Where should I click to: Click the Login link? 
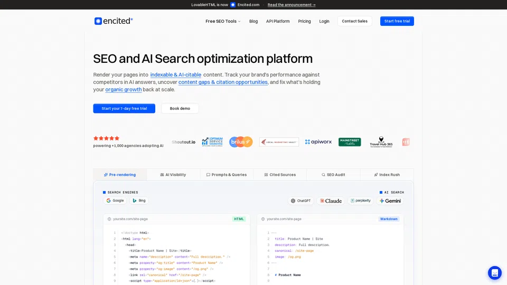pyautogui.click(x=324, y=21)
